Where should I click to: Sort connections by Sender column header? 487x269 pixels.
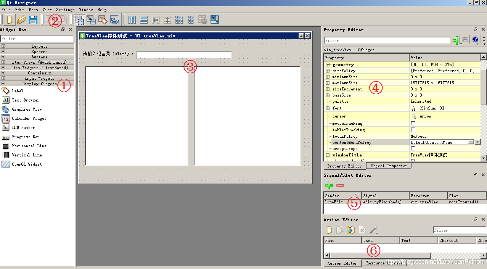click(342, 196)
